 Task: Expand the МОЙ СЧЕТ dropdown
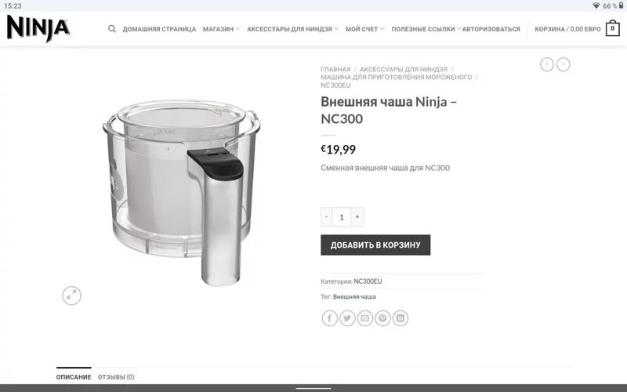click(x=364, y=29)
